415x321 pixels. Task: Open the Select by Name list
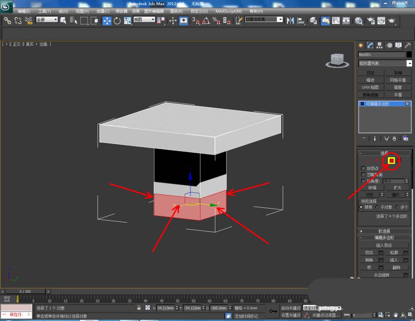pos(73,21)
